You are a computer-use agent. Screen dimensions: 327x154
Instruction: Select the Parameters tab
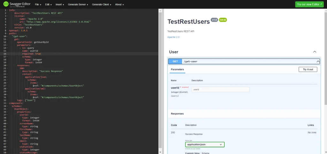pos(177,69)
